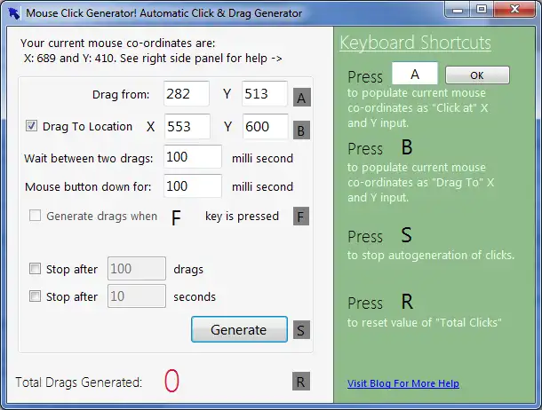This screenshot has width=542, height=410.
Task: Click the 'to reset value of "Total Clicks"' text
Action: (x=424, y=322)
